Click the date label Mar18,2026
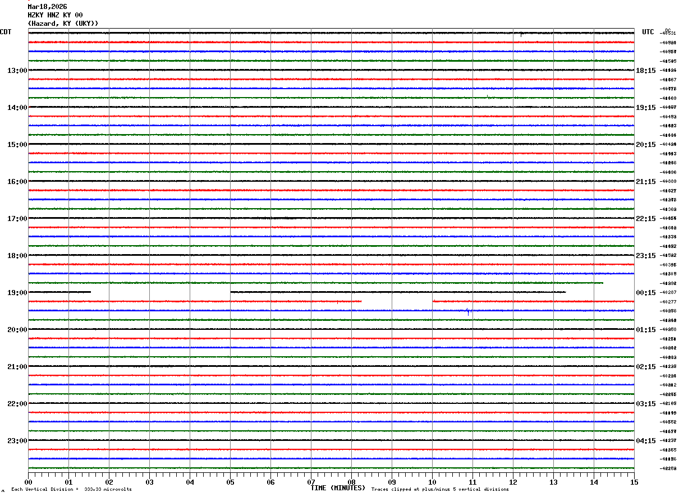Image resolution: width=679 pixels, height=497 pixels. (47, 7)
